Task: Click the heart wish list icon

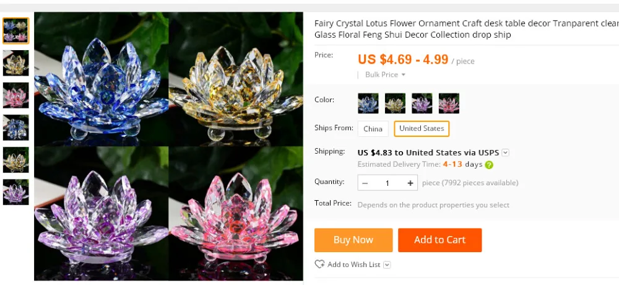Action: pyautogui.click(x=319, y=264)
